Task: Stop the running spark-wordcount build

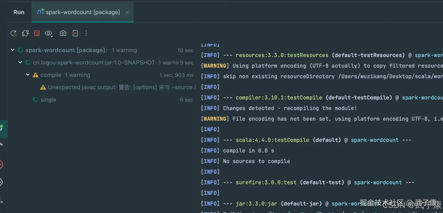Action: (x=37, y=33)
